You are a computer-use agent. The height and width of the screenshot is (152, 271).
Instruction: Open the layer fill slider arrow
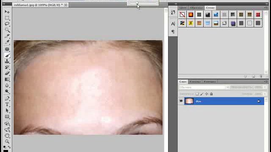pyautogui.click(x=265, y=94)
